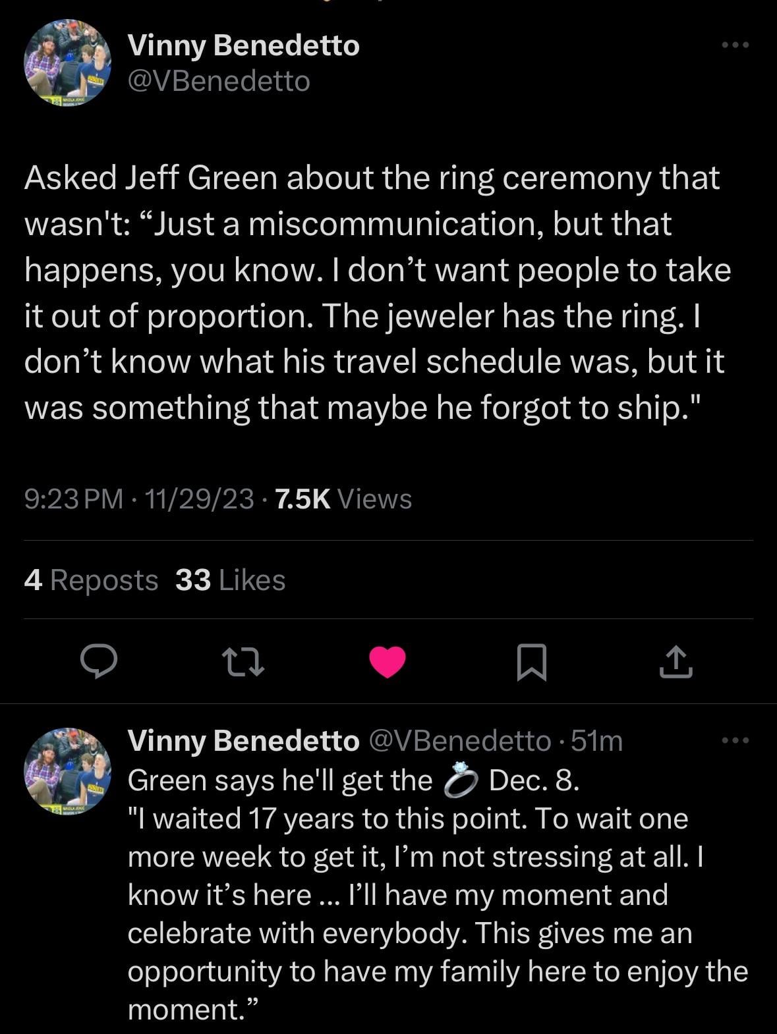
Task: Open Vinny Benedetto's avatar on main post
Action: [x=67, y=63]
